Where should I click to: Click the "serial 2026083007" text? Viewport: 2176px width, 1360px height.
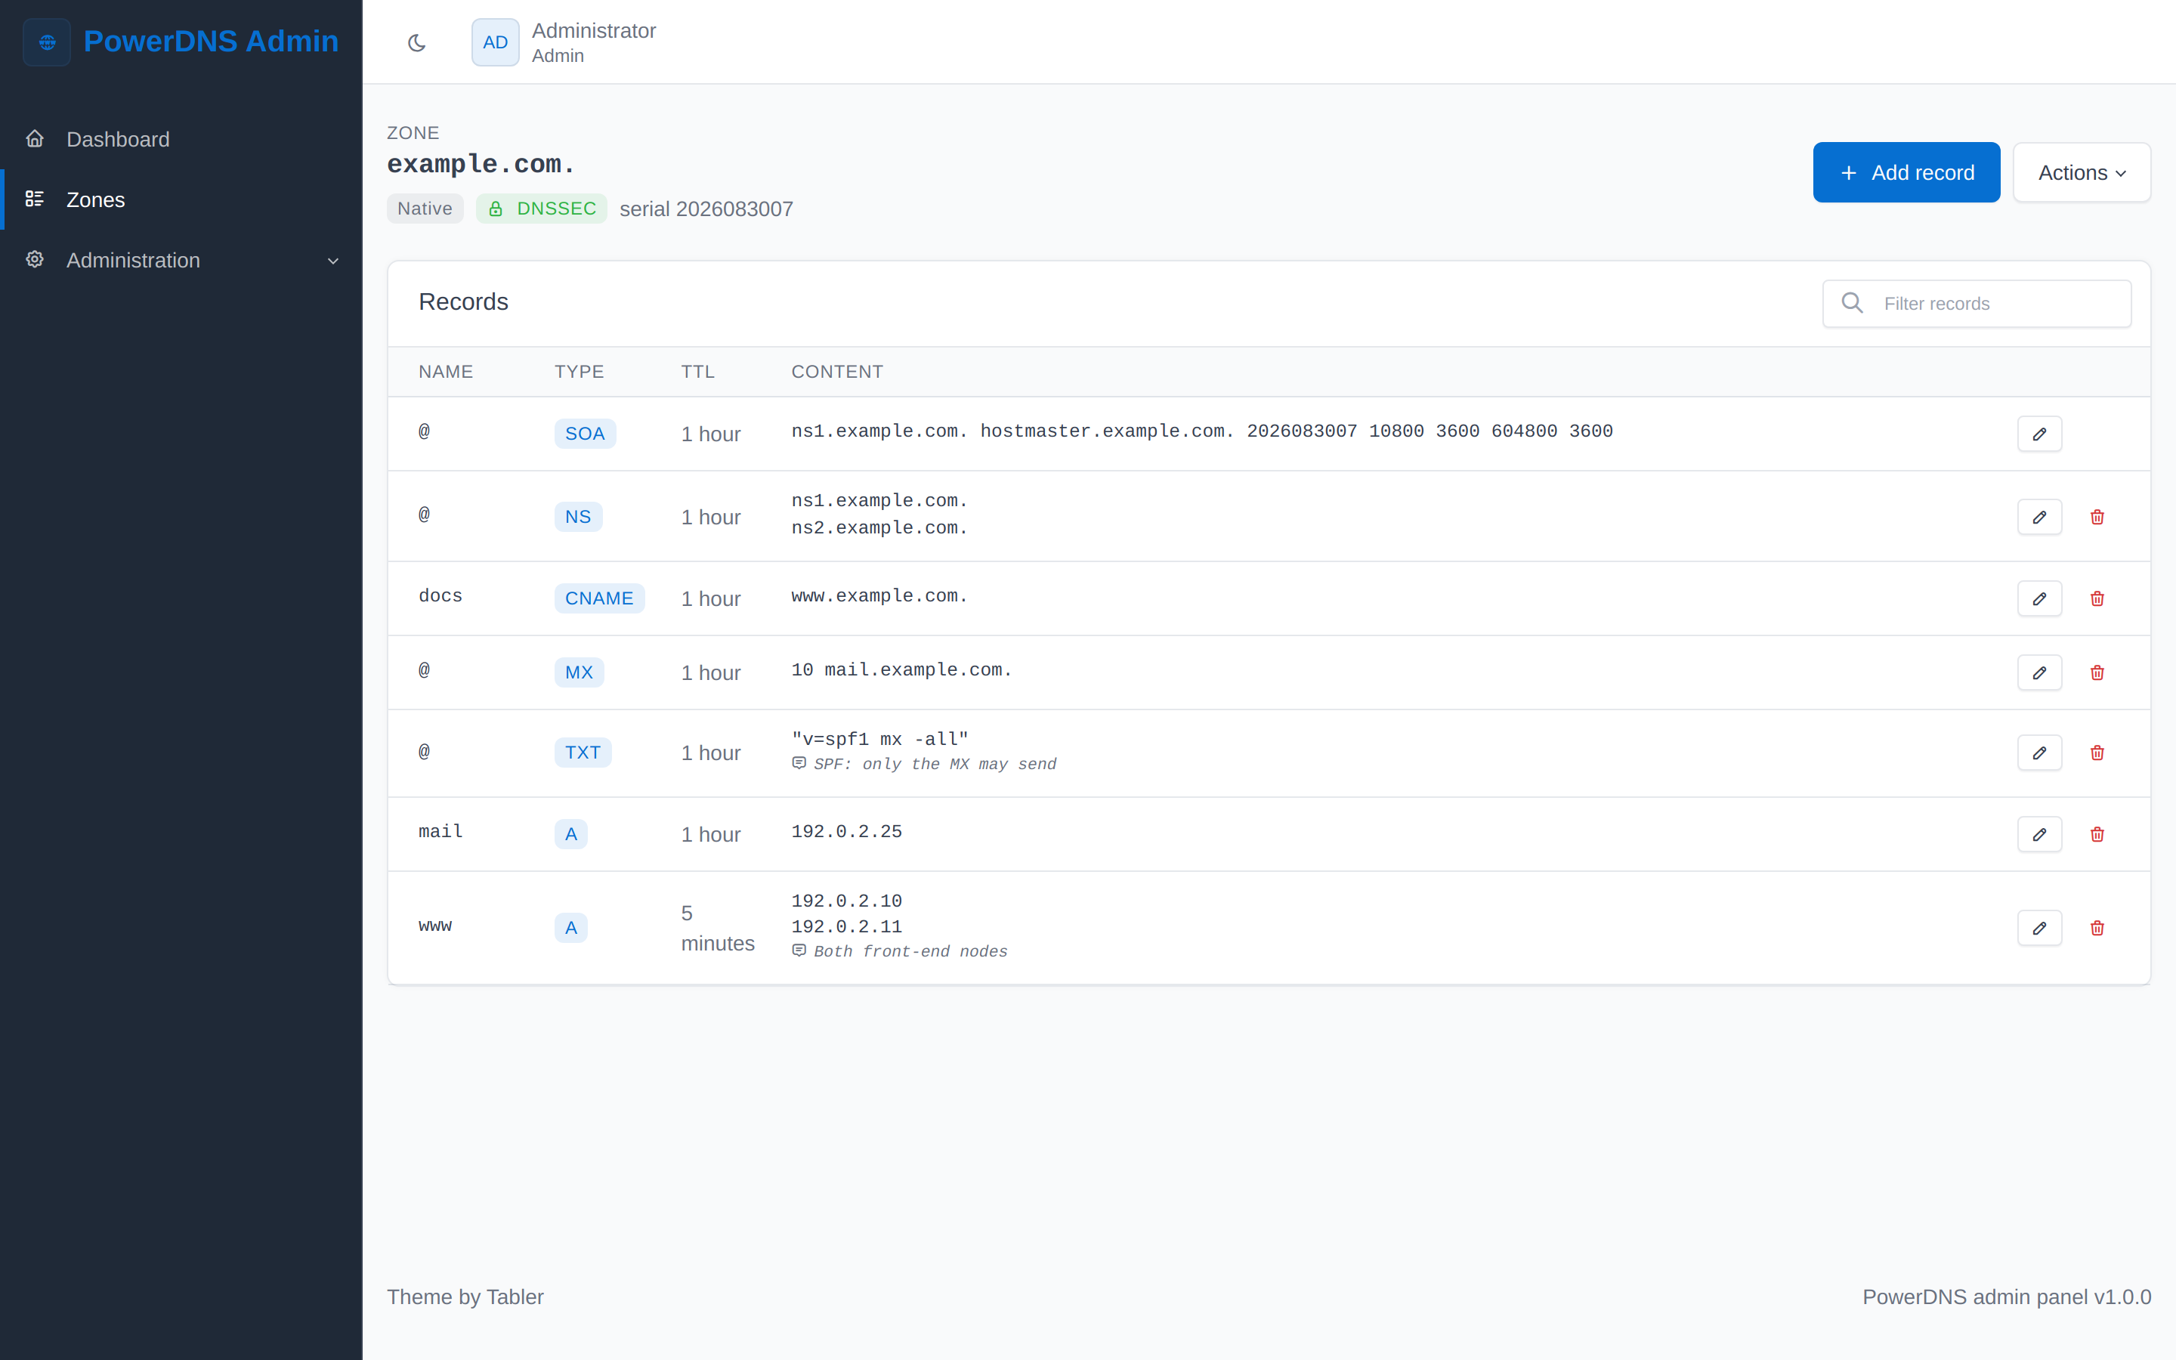[x=706, y=209]
